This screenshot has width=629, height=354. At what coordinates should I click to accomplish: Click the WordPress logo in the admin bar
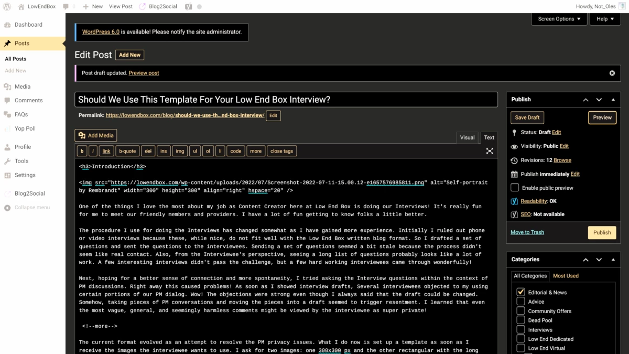click(x=6, y=6)
